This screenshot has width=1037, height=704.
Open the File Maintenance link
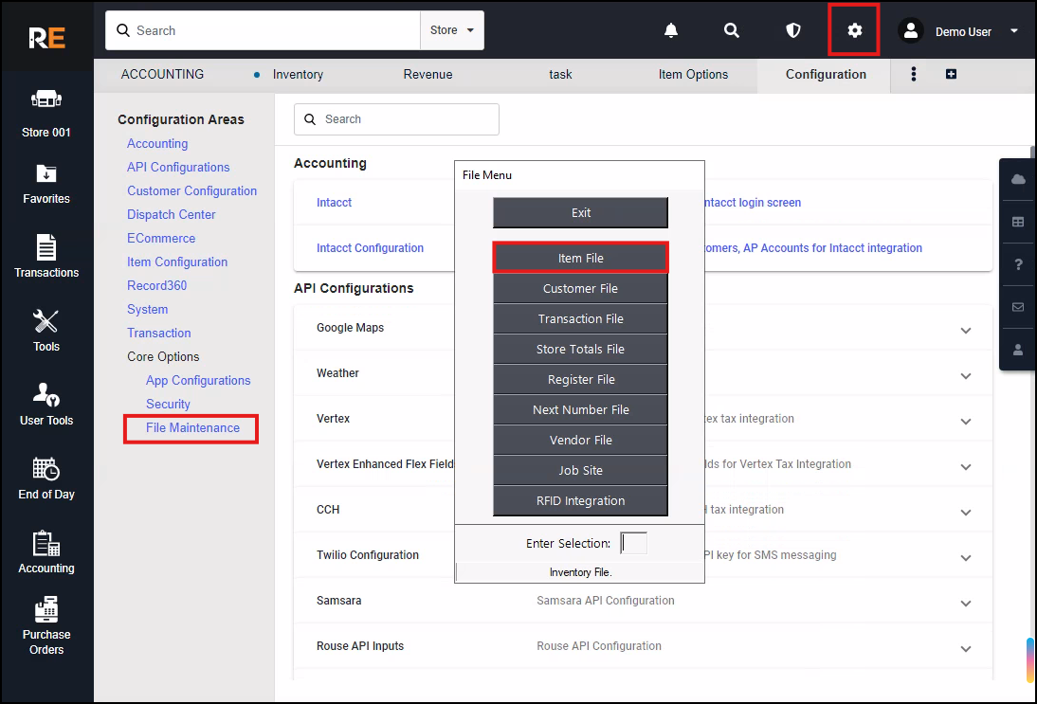(192, 428)
